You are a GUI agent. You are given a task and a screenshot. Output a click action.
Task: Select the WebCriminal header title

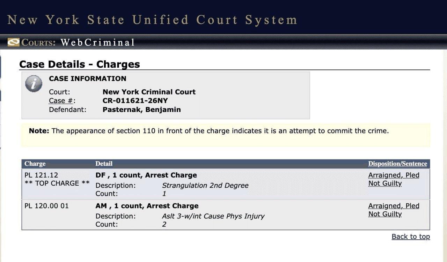click(97, 43)
